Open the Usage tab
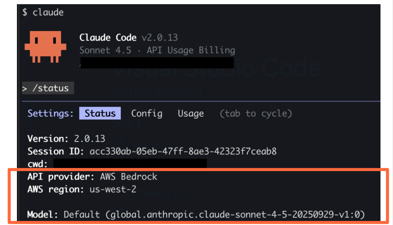 click(191, 113)
